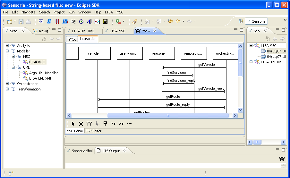Click the document with exclamation toolbar icon

[x=73, y=21]
